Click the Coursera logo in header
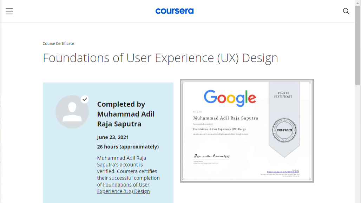The width and height of the screenshot is (361, 203). click(174, 11)
